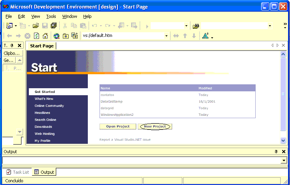Click the Cut scissors icon
The height and width of the screenshot is (185, 290).
point(65,26)
